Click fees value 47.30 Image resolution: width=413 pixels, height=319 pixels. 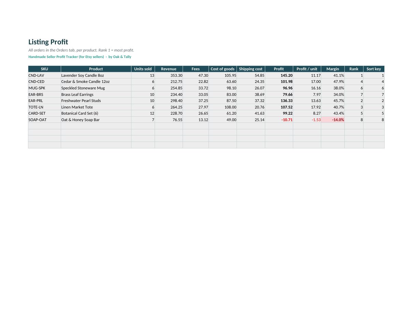(x=196, y=75)
